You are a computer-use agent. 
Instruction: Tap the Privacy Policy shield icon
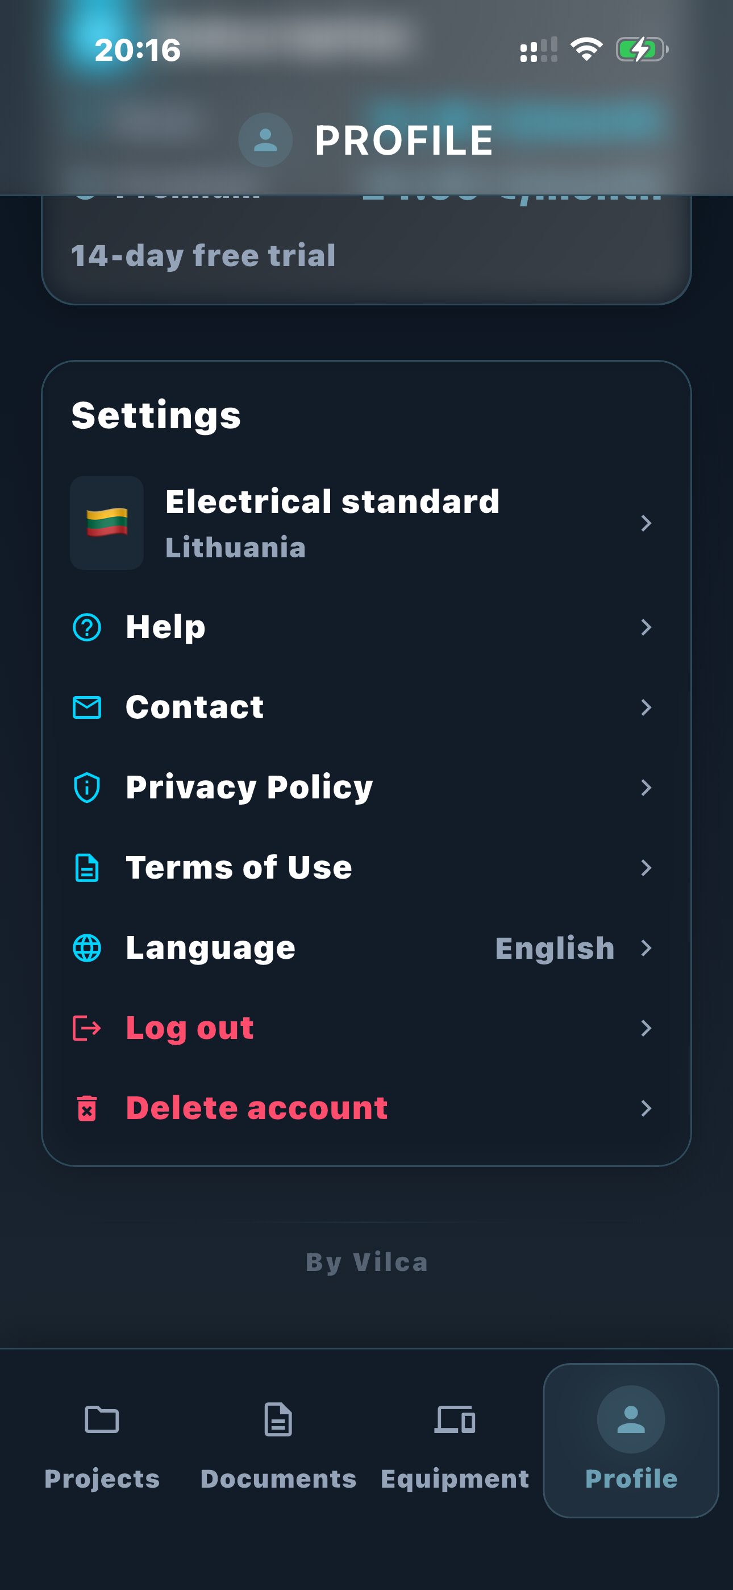click(x=87, y=788)
